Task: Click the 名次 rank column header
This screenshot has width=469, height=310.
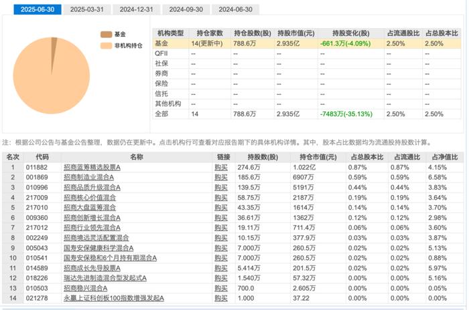Action: tap(13, 157)
